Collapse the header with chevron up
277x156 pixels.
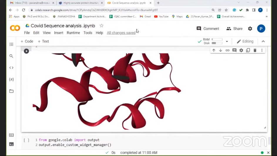263,41
